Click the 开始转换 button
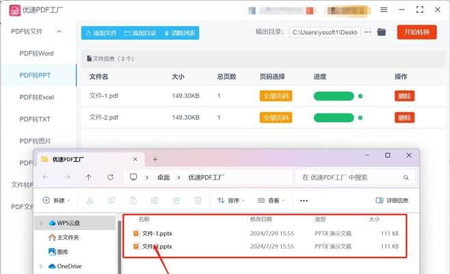 (417, 32)
